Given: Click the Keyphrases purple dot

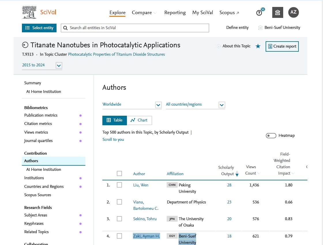Looking at the screenshot, I should [80, 224].
